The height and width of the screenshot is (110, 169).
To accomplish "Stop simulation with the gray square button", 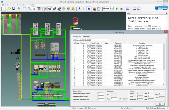I will [122, 9].
